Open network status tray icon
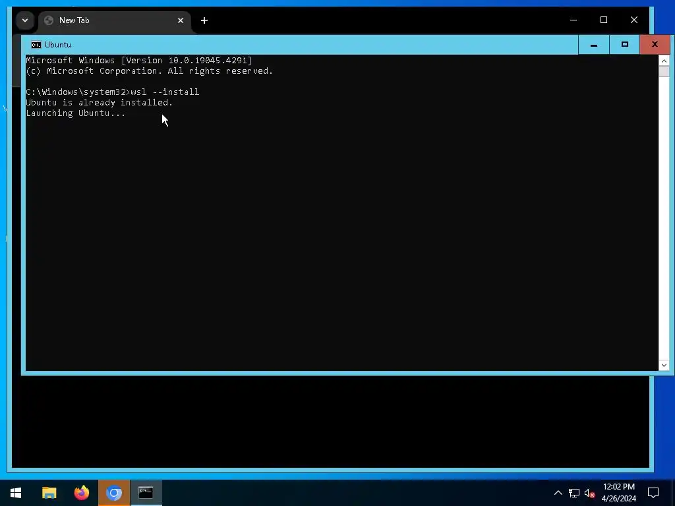The height and width of the screenshot is (506, 675). click(x=574, y=493)
